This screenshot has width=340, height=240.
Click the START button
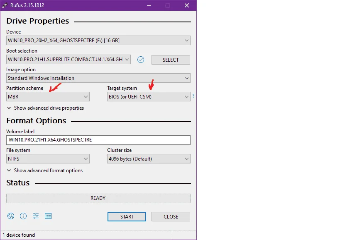(127, 217)
